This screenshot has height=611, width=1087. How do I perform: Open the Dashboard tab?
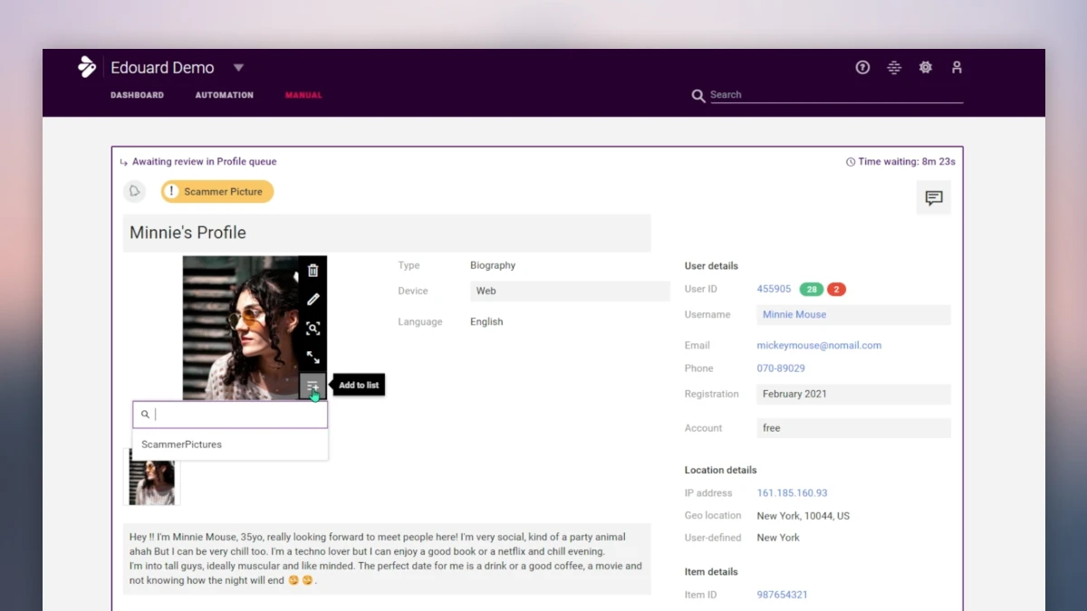[x=137, y=95]
